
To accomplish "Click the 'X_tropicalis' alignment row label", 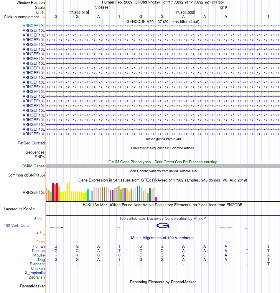I will click(x=35, y=273).
